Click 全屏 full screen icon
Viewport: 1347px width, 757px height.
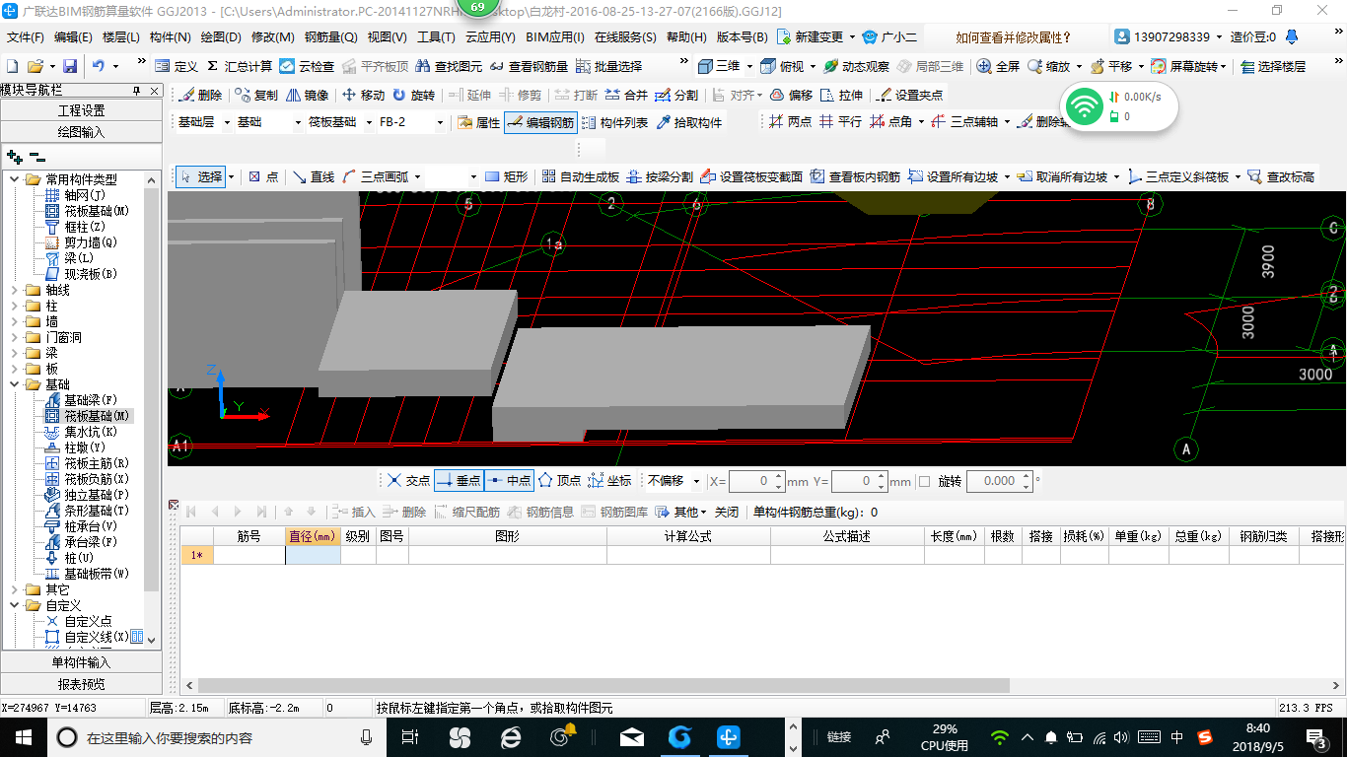click(x=998, y=66)
